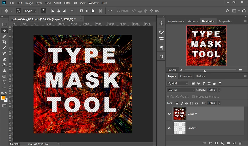The height and width of the screenshot is (146, 248).
Task: Hide Layer 0 using its eye icon
Action: (x=169, y=113)
